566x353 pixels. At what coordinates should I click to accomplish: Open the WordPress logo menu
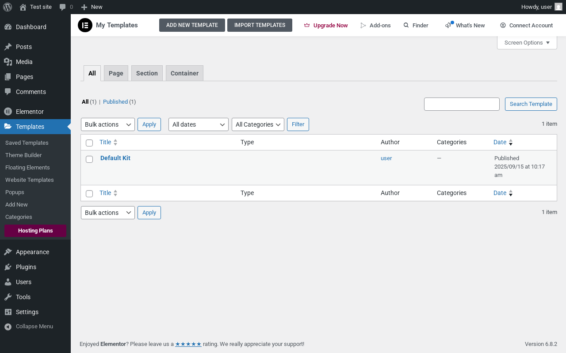[7, 7]
